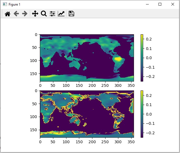Activate the Pan axes tool
180x153 pixels.
pos(35,14)
